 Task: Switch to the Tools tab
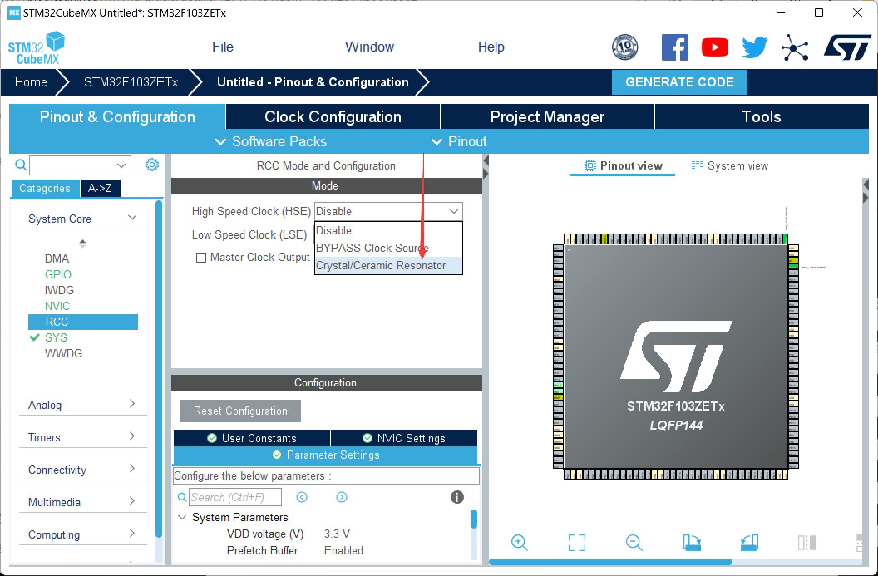coord(762,117)
